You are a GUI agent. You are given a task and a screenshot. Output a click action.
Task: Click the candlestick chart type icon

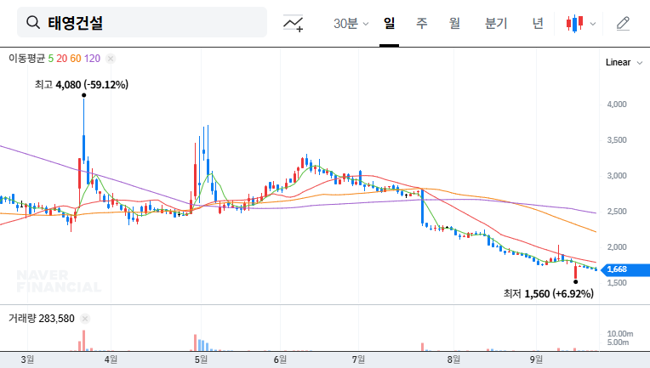tap(576, 23)
